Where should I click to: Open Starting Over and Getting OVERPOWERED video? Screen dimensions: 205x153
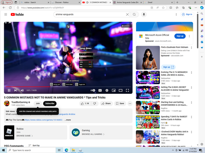[148, 107]
